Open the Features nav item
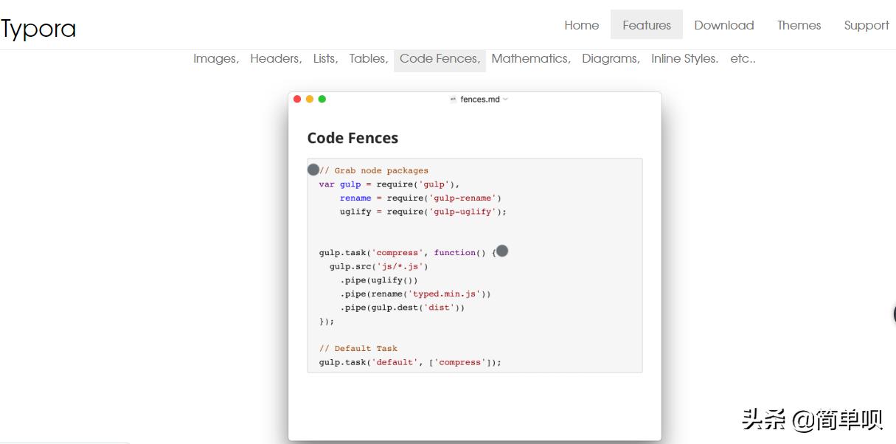 click(x=646, y=25)
